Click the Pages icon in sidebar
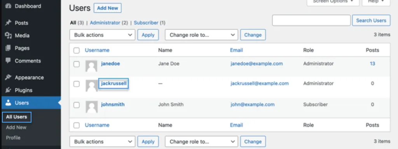The width and height of the screenshot is (398, 149). click(9, 48)
